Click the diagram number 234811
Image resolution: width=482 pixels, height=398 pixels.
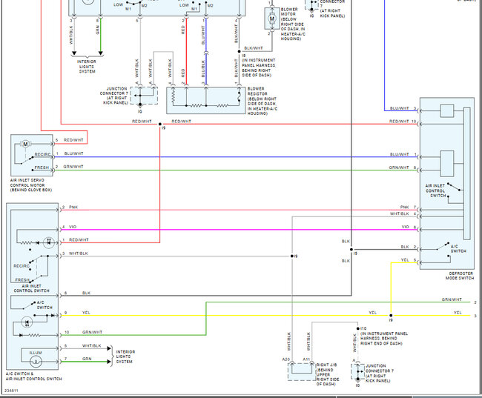click(11, 391)
